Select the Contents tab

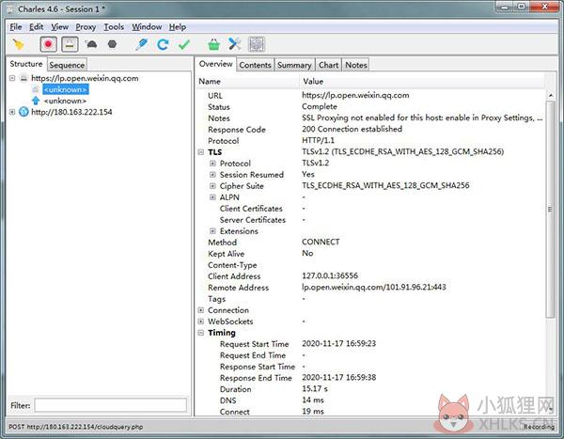point(255,65)
